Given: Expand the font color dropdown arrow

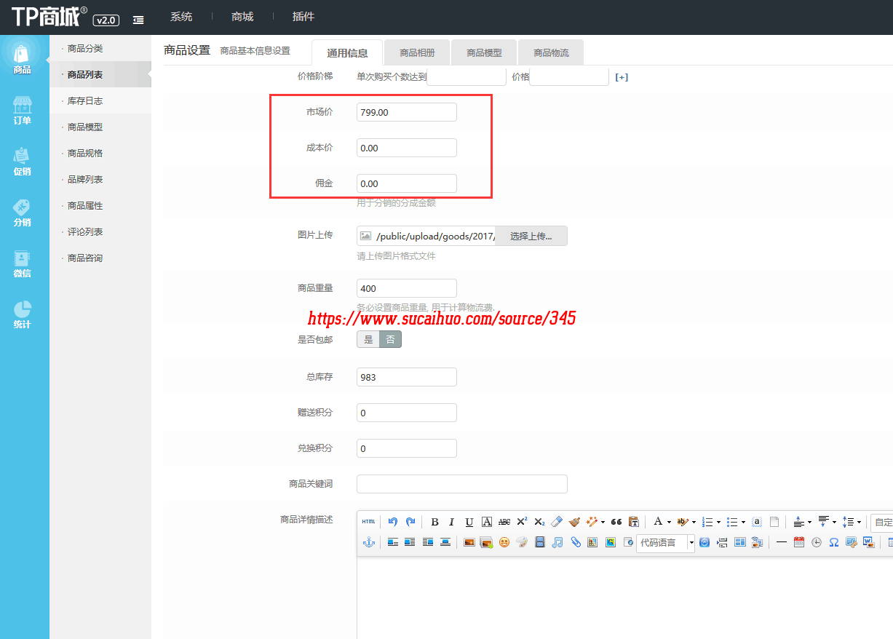Looking at the screenshot, I should (669, 522).
